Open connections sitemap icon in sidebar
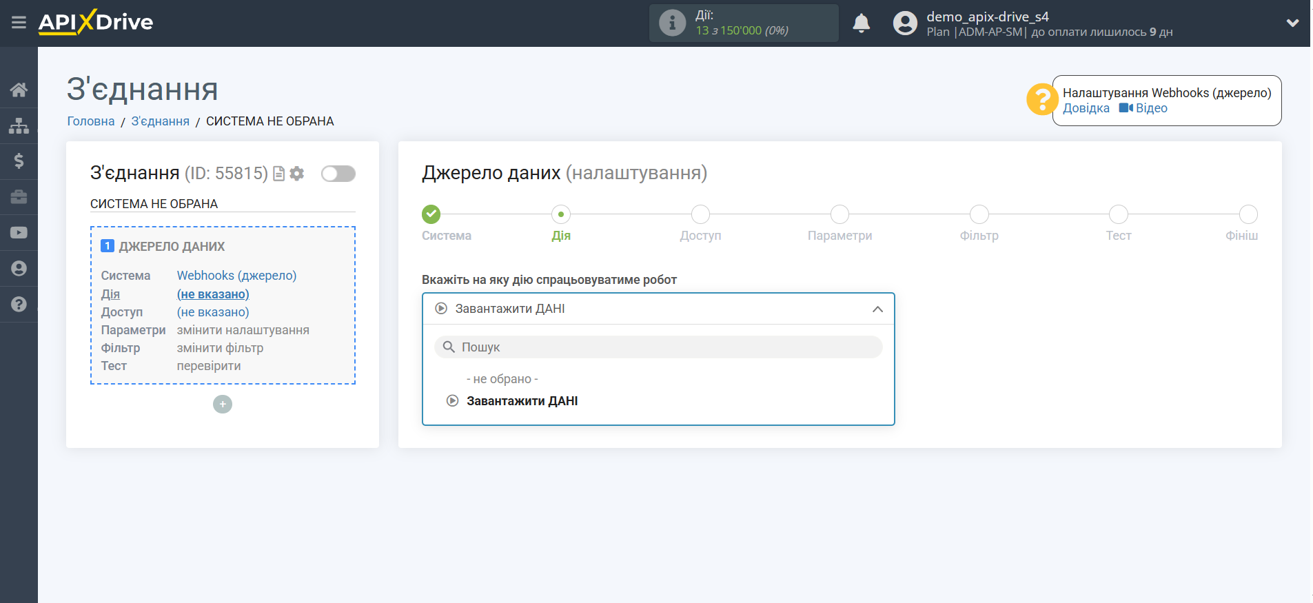This screenshot has height=603, width=1313. click(19, 125)
